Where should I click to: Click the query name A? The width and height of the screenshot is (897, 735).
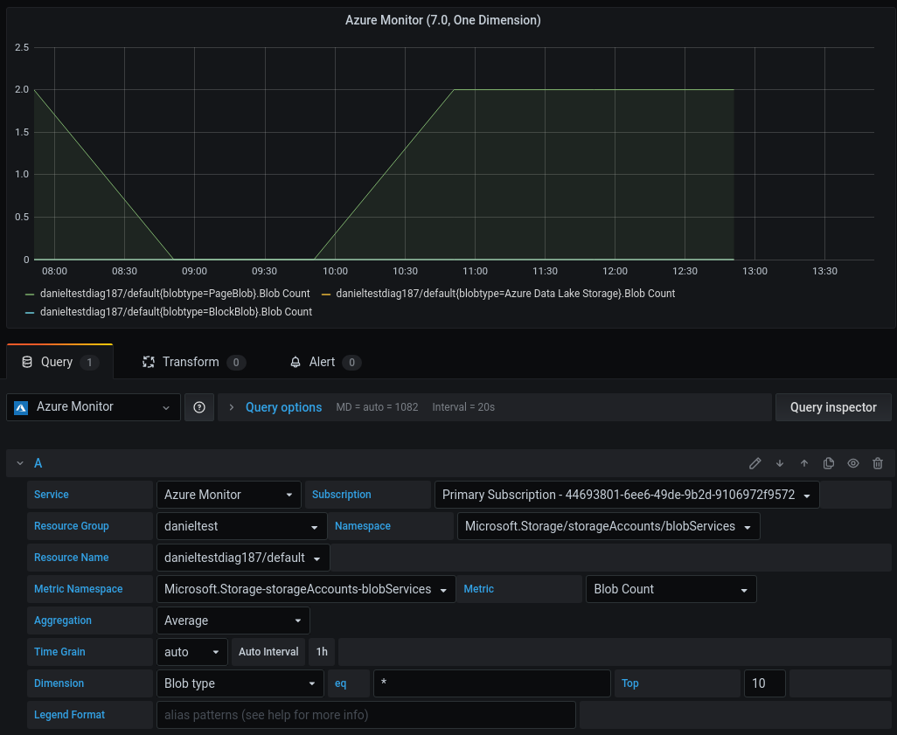[x=38, y=463]
